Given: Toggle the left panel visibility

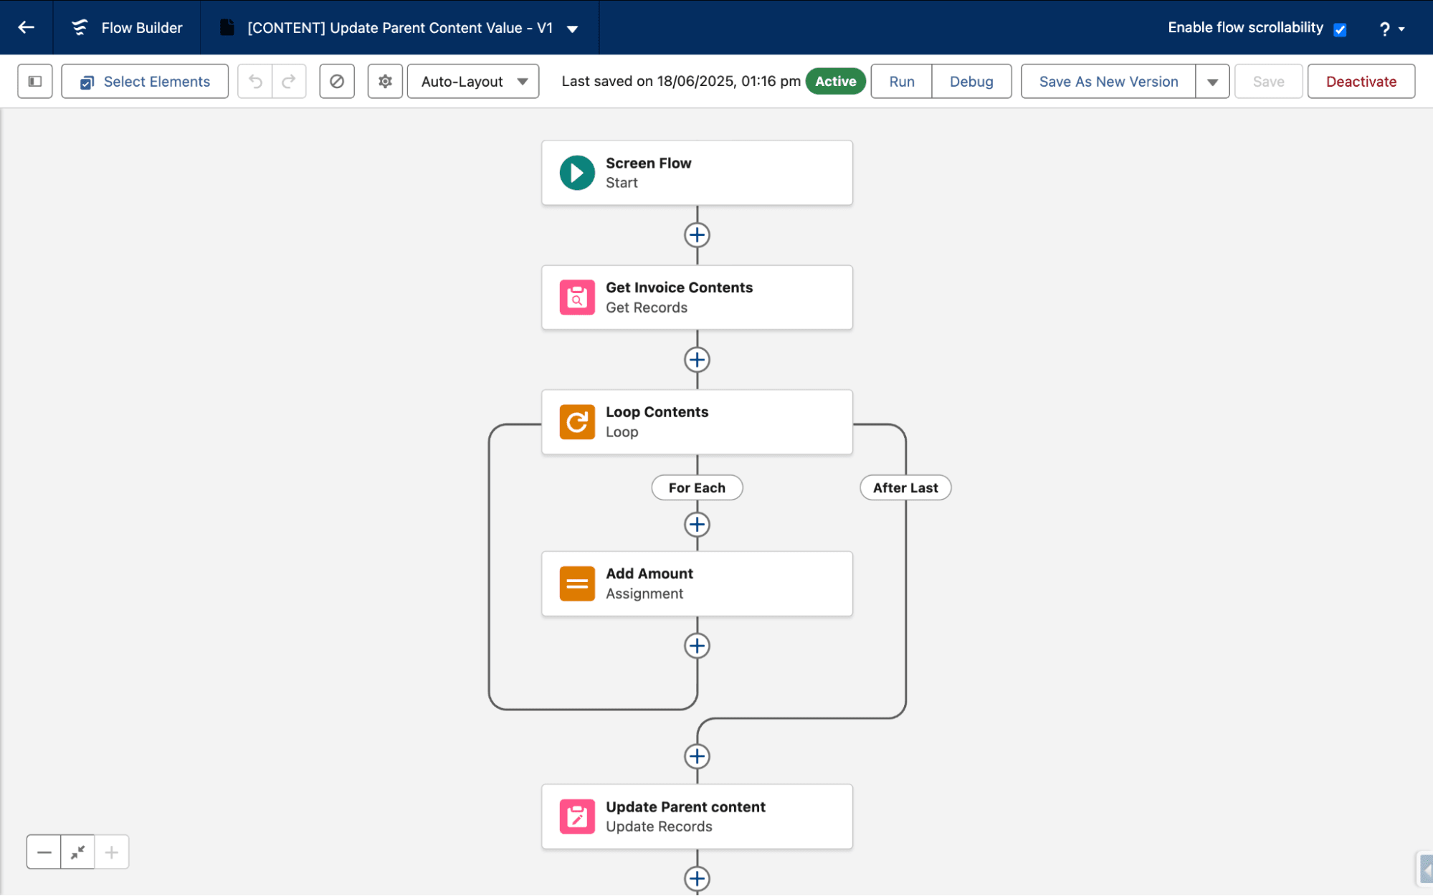Looking at the screenshot, I should 34,81.
